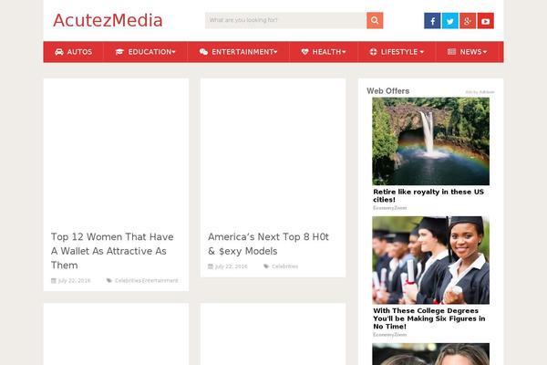Click the newspaper icon beside News

pos(452,52)
